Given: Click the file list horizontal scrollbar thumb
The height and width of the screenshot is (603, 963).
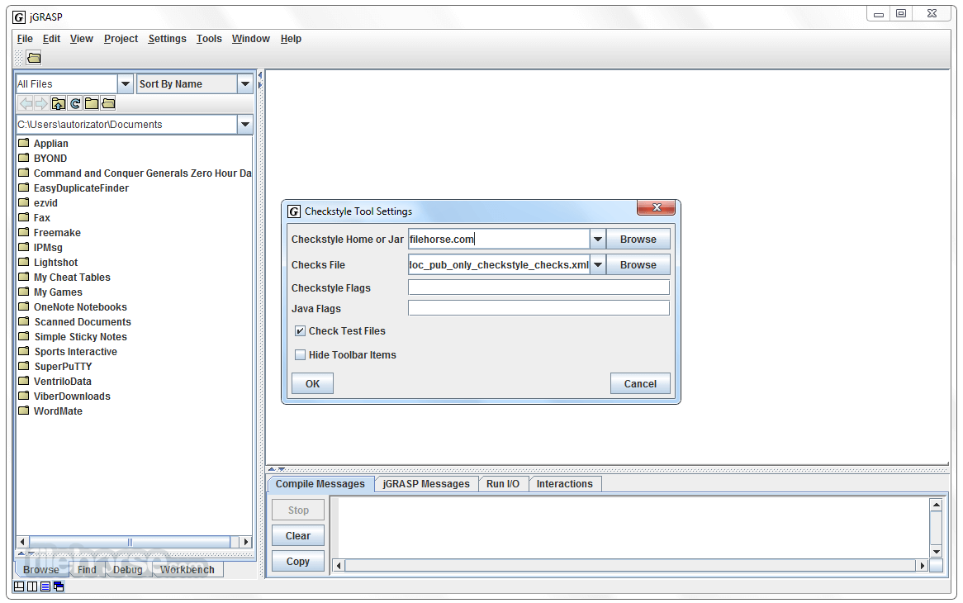Looking at the screenshot, I should pos(130,542).
